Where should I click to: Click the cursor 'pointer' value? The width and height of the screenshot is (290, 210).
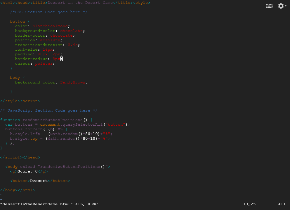44,64
